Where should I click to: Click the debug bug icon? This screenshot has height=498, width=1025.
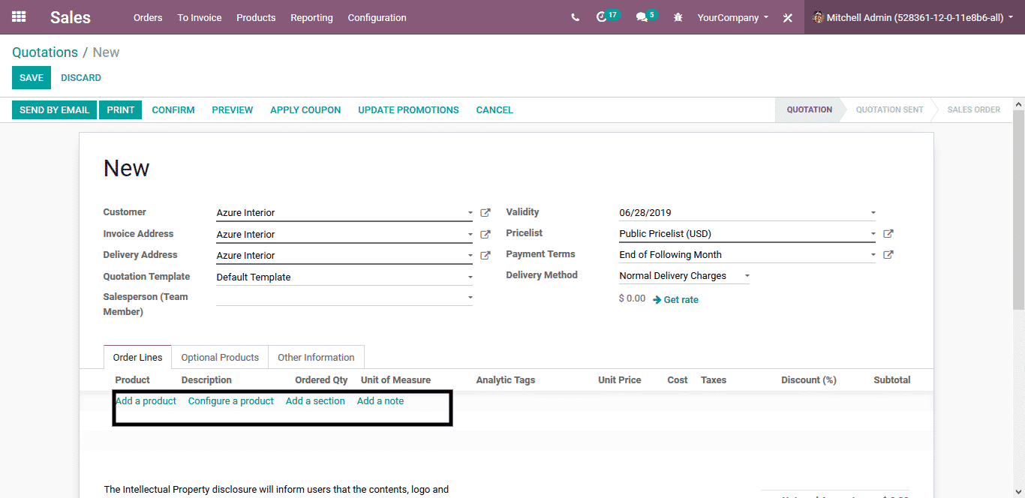678,17
